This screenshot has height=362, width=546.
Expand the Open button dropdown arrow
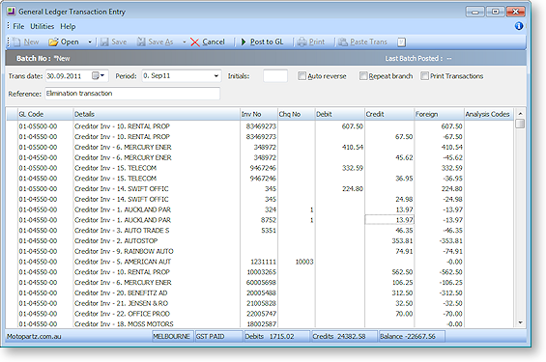tap(90, 42)
